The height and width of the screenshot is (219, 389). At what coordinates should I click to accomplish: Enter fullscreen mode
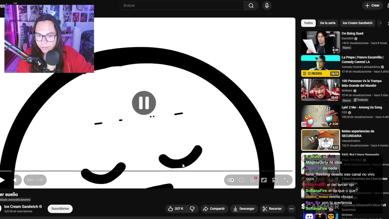point(286,180)
